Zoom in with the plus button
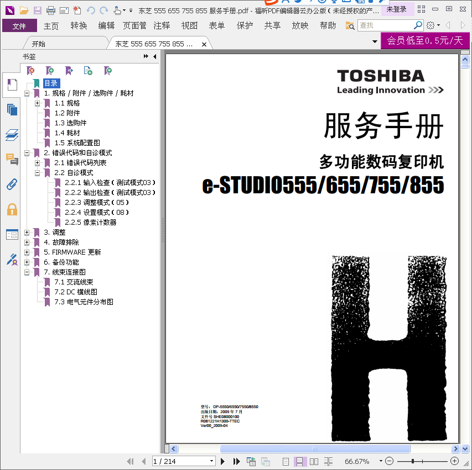The height and width of the screenshot is (470, 472). (x=454, y=461)
